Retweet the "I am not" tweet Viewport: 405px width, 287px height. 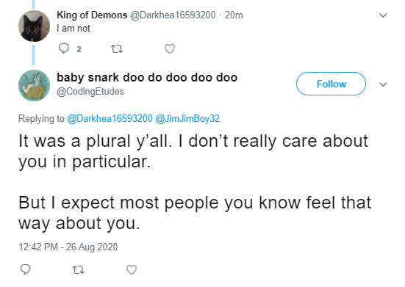click(117, 48)
